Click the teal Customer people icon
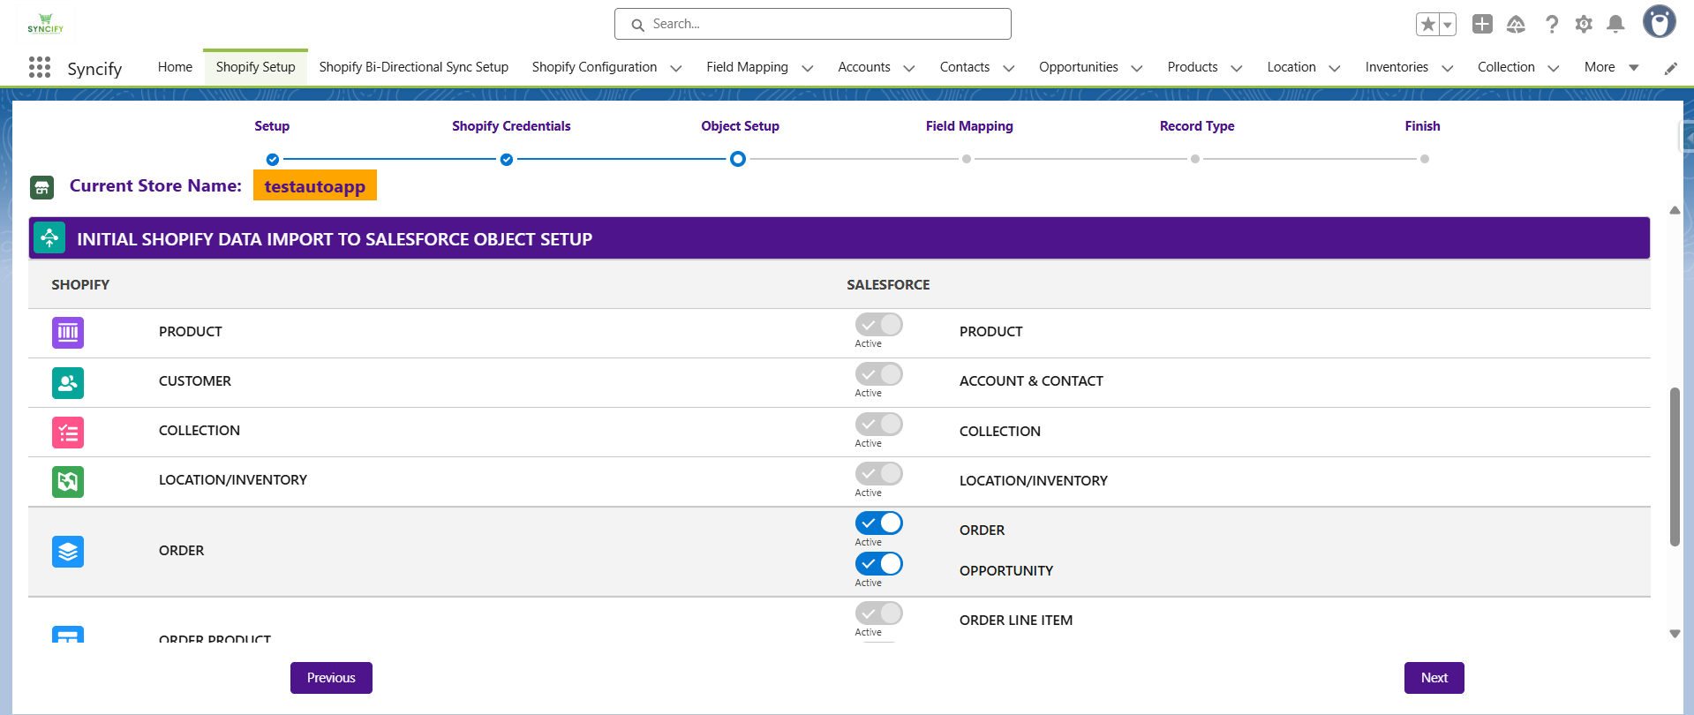 click(68, 383)
